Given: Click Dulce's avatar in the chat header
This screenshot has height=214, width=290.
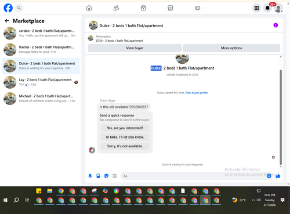Looking at the screenshot, I should click(x=93, y=26).
